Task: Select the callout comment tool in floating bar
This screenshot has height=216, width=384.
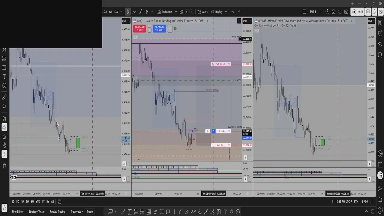Action: coord(168,212)
